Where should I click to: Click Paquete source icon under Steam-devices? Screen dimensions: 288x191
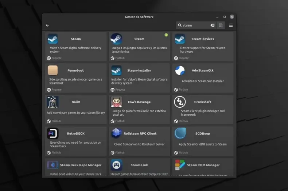(176, 58)
